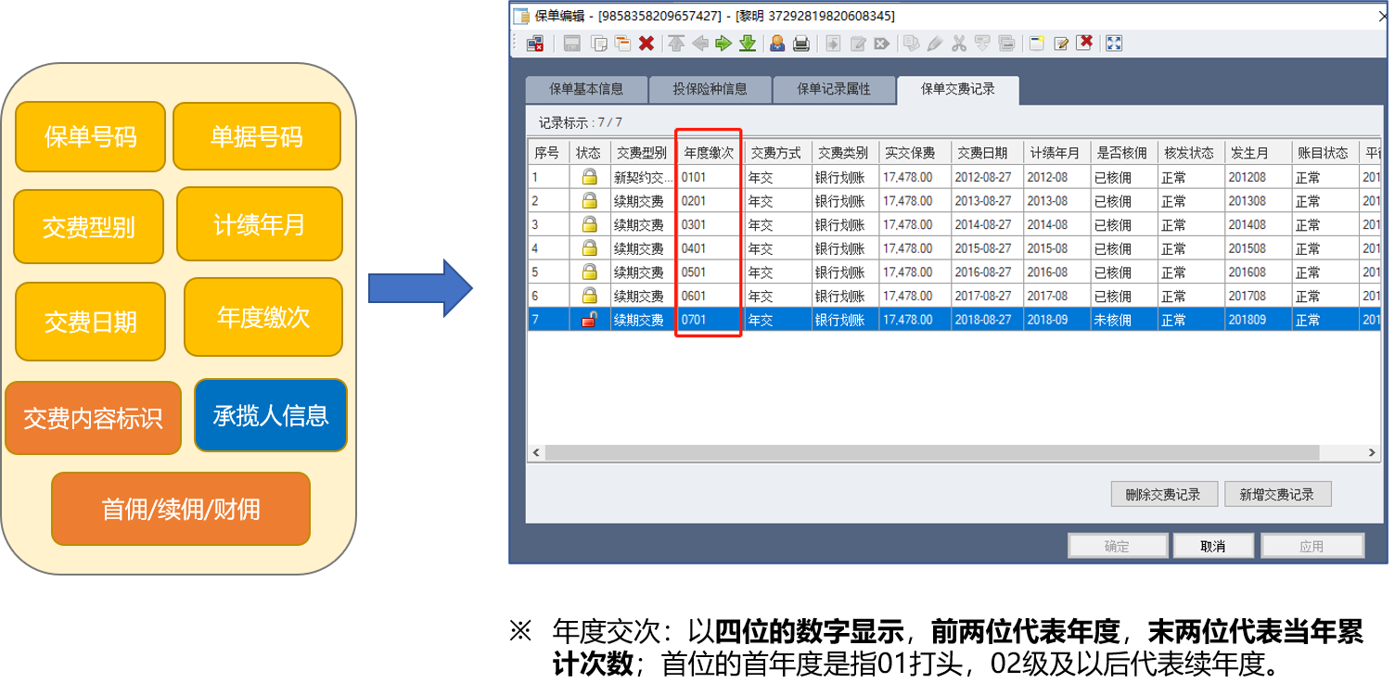Image resolution: width=1395 pixels, height=696 pixels.
Task: Sort by the 年度缴次 column header
Action: pyautogui.click(x=709, y=153)
